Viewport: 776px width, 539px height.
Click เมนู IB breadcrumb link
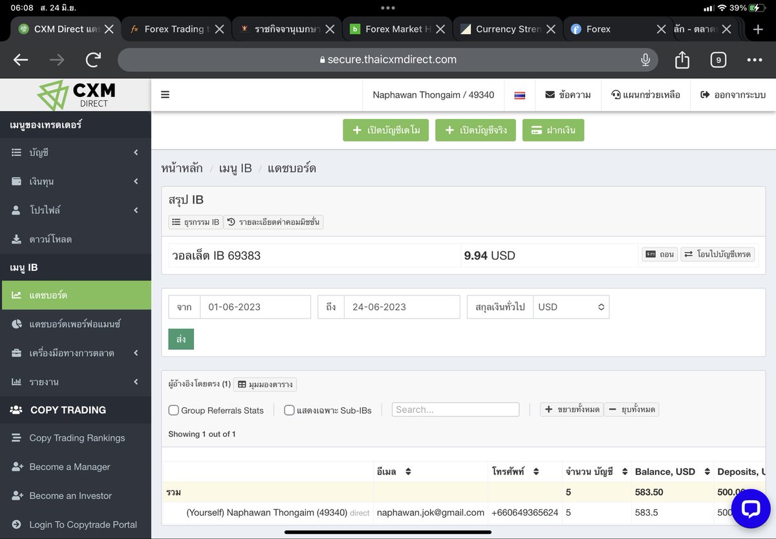235,169
